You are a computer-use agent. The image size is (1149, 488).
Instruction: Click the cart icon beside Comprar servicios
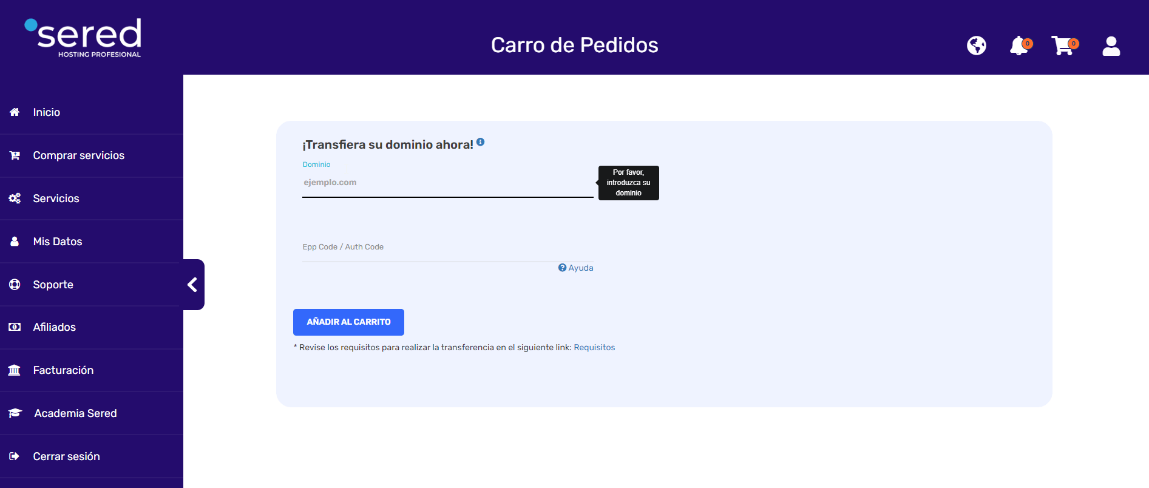tap(15, 155)
